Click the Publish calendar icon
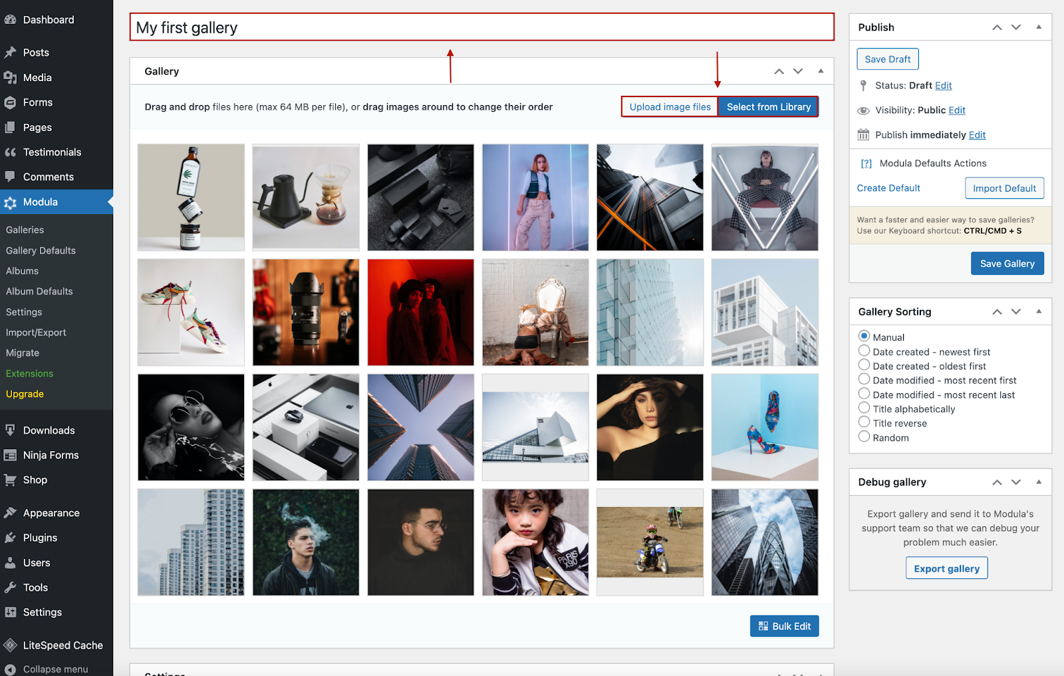This screenshot has width=1064, height=676. pos(863,135)
